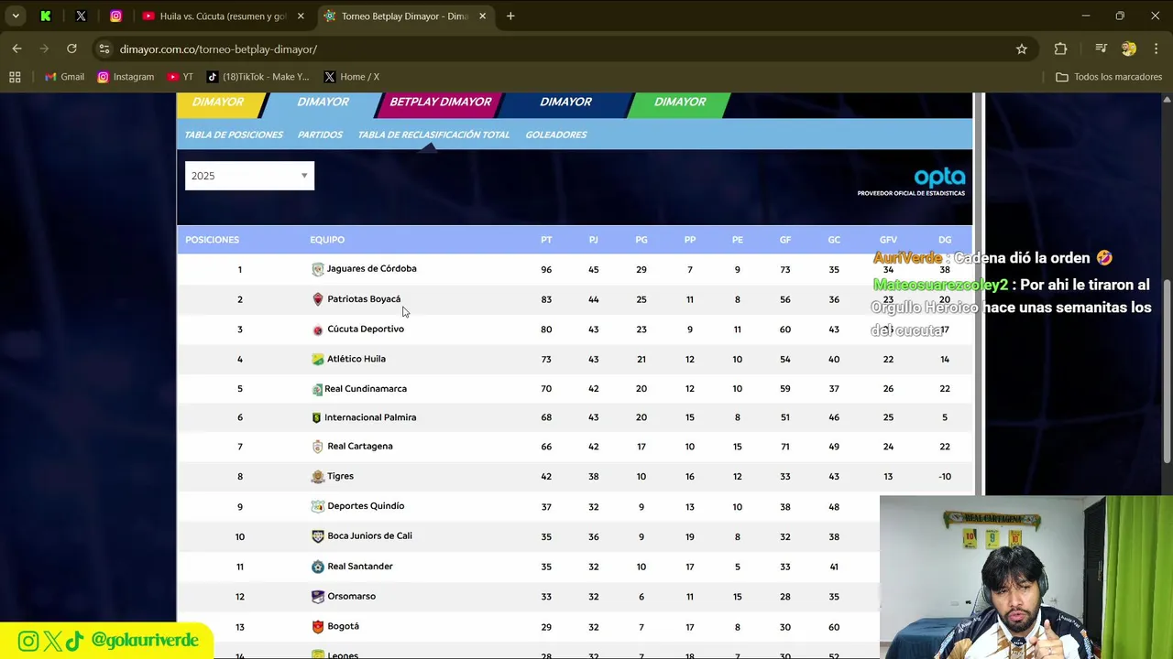Click the POSICIONES column header
Viewport: 1173px width, 659px height.
point(212,240)
